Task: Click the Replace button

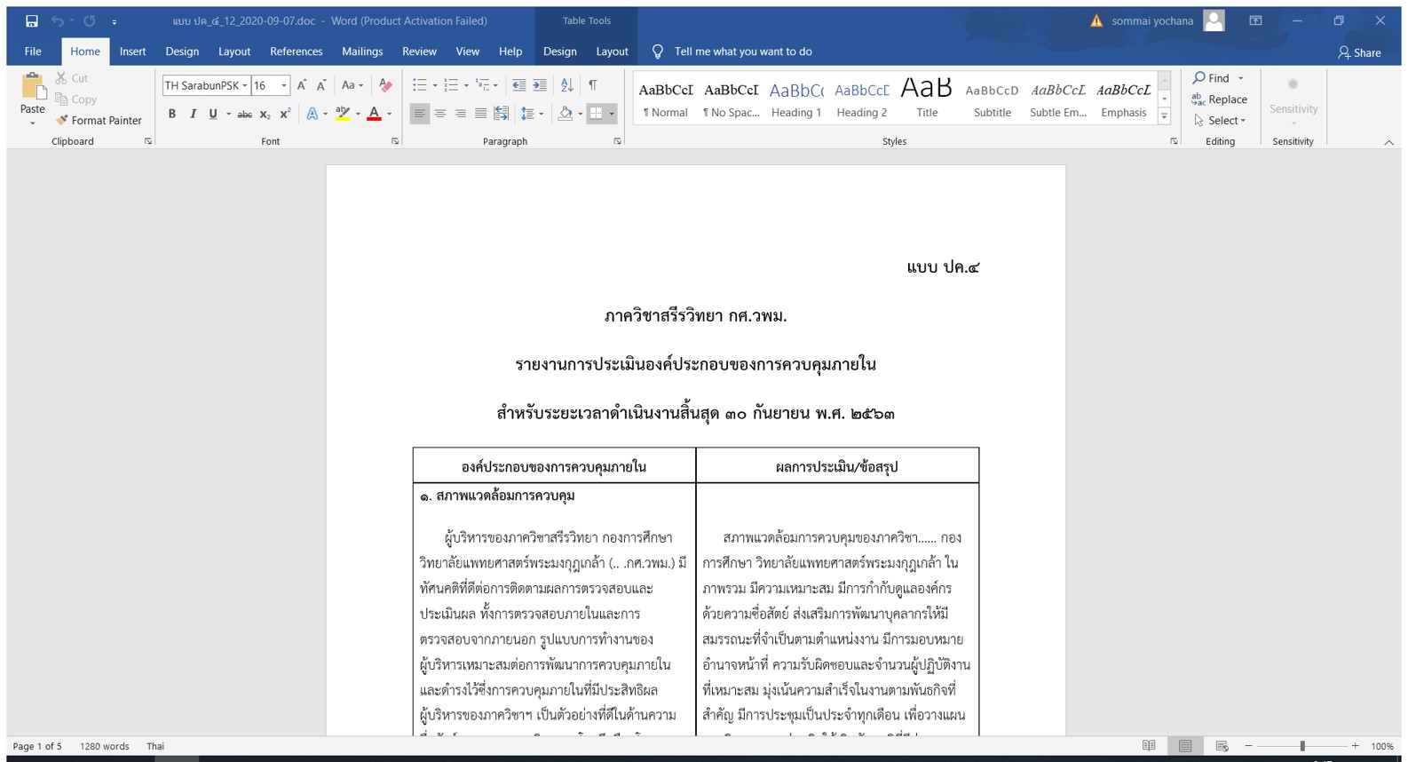Action: click(1220, 99)
